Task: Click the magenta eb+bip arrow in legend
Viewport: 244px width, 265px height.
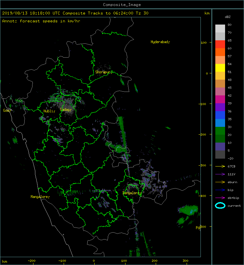Action: (x=220, y=198)
